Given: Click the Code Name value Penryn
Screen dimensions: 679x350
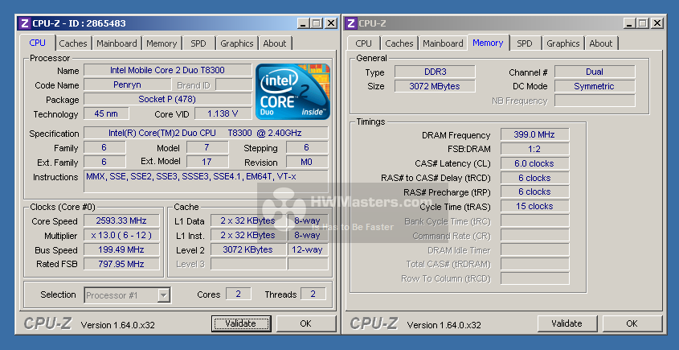Looking at the screenshot, I should coord(127,85).
